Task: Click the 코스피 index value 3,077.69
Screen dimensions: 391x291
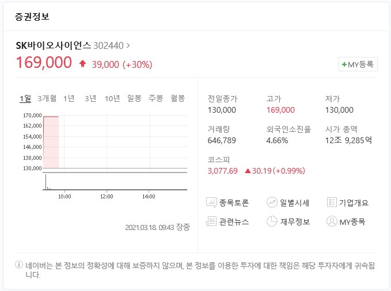Action: tap(223, 171)
